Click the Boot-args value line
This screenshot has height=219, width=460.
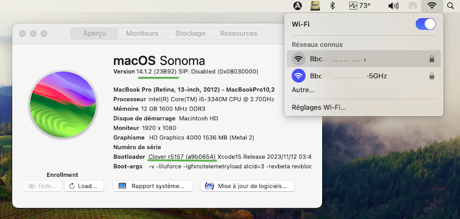pyautogui.click(x=230, y=167)
